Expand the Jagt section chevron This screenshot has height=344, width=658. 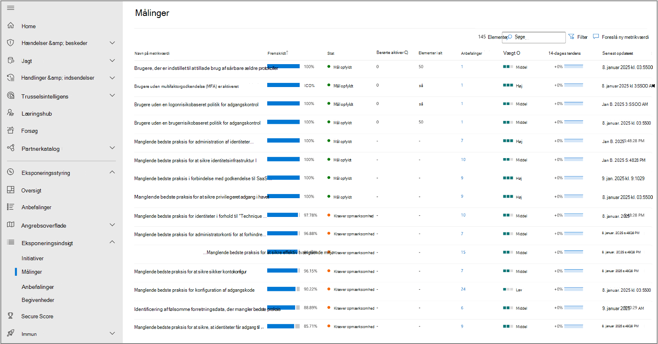tap(112, 60)
